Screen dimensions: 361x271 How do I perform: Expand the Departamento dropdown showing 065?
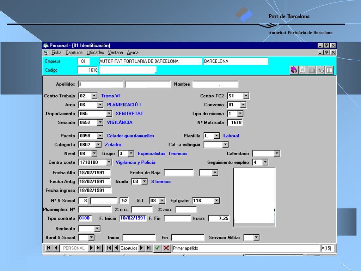tap(109, 114)
